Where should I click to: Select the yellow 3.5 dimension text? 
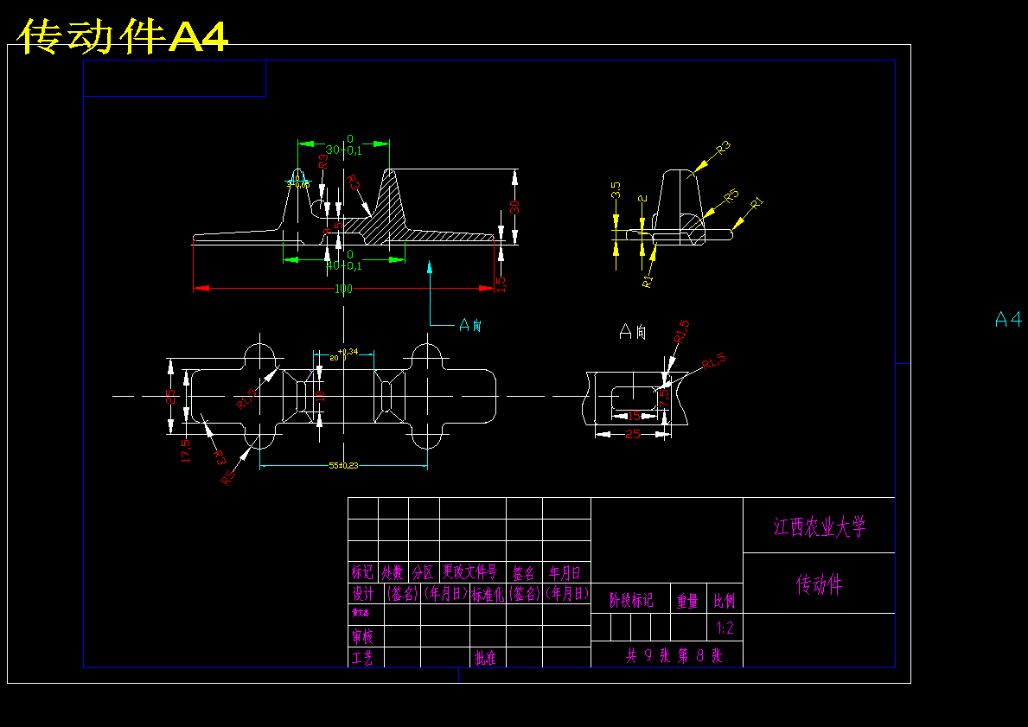click(616, 191)
